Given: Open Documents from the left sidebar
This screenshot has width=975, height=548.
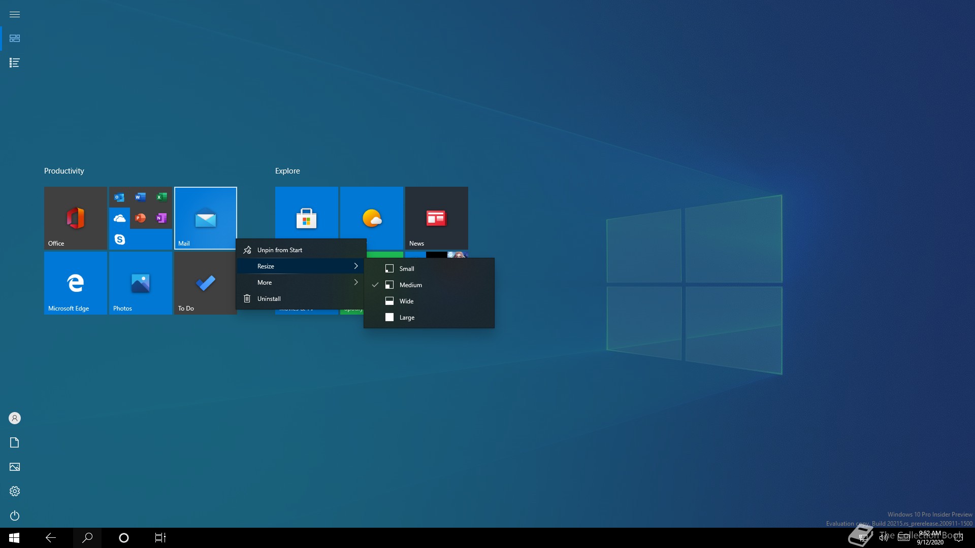Looking at the screenshot, I should pyautogui.click(x=15, y=442).
